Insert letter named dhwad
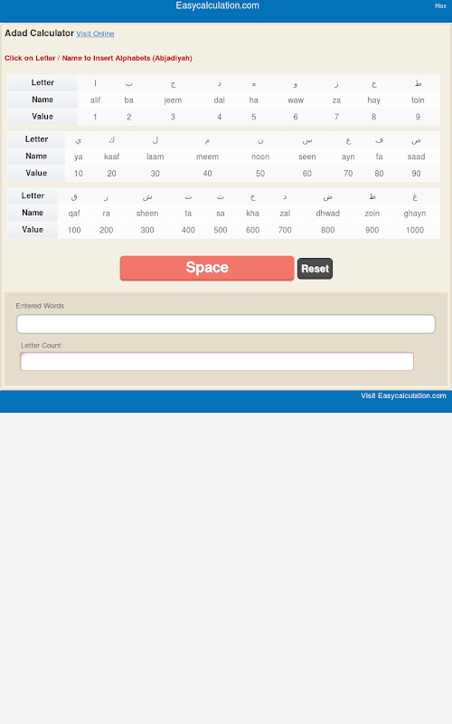 click(x=328, y=214)
